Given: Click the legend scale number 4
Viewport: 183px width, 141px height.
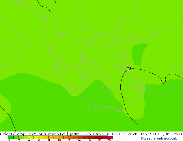Looking at the screenshot, I should pyautogui.click(x=29, y=140).
